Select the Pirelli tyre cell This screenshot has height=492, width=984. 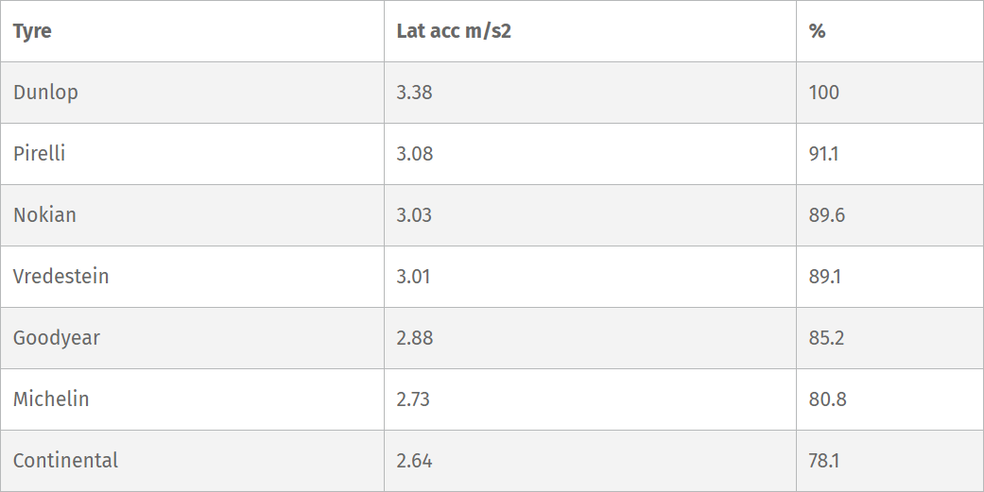pyautogui.click(x=40, y=154)
